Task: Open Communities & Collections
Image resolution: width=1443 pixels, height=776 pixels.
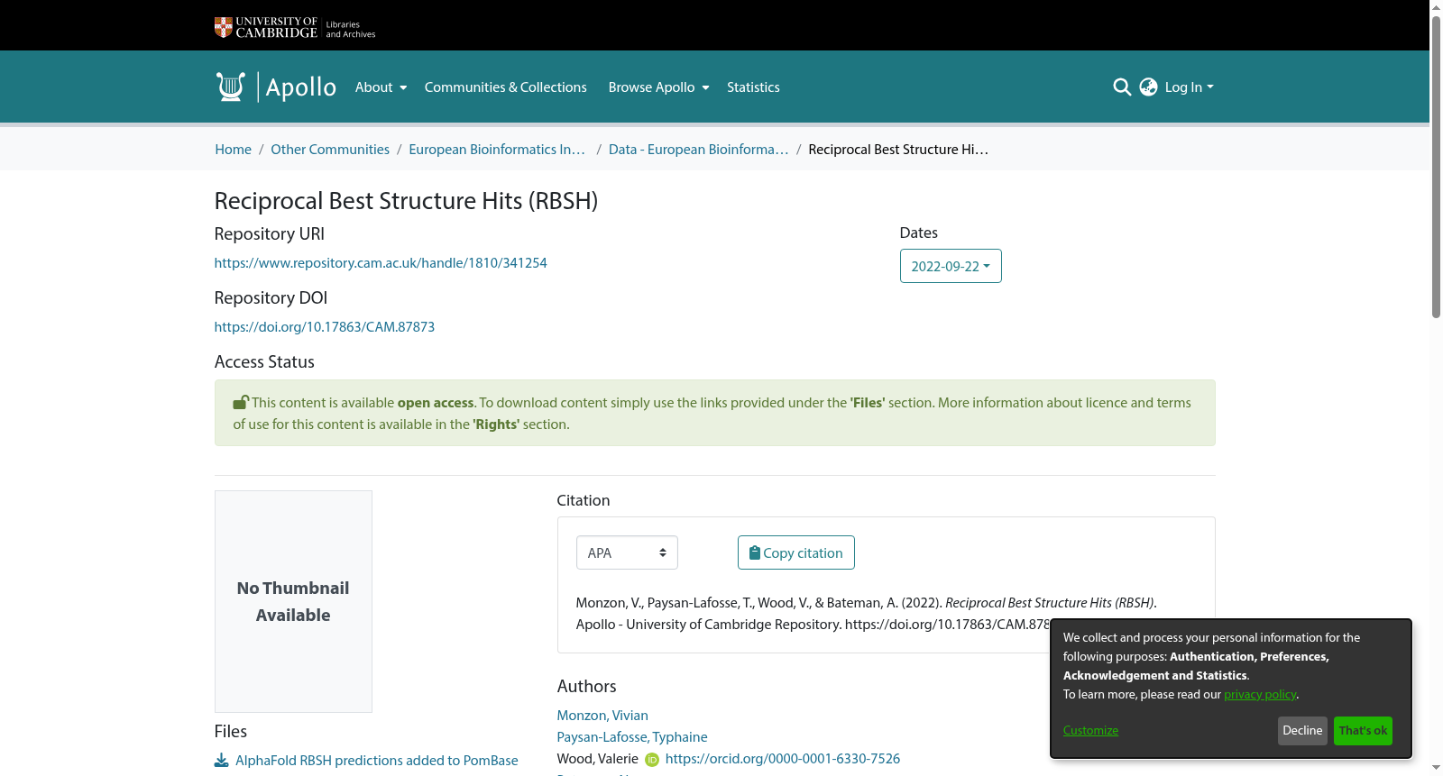Action: [x=505, y=87]
